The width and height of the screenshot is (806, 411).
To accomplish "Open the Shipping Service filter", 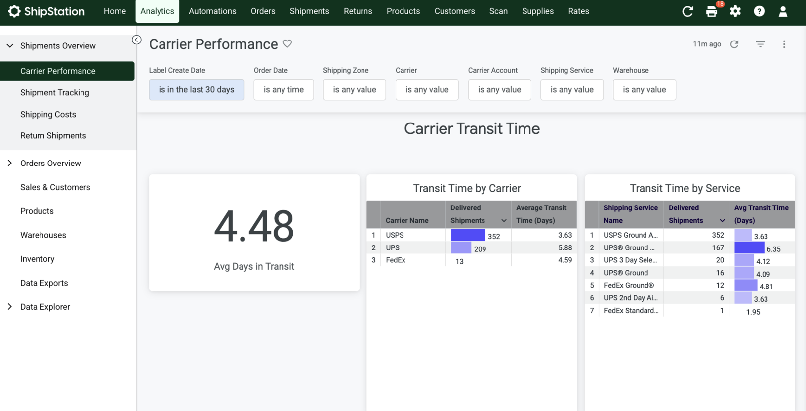I will 572,89.
